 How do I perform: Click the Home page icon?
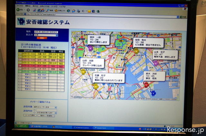tap(43, 10)
